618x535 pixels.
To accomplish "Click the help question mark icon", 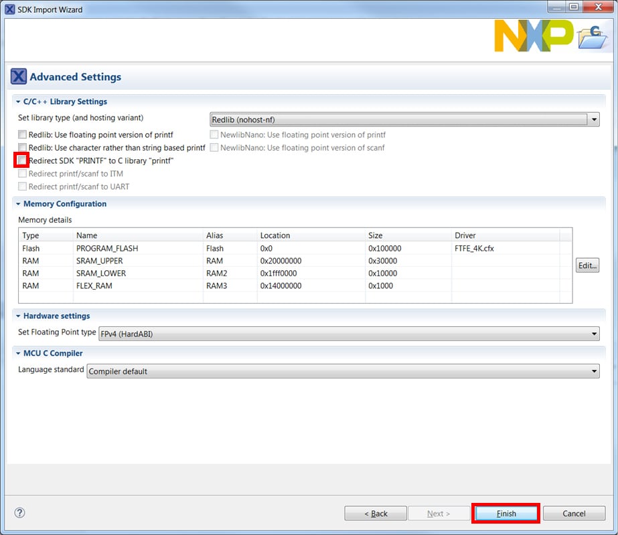I will (x=19, y=513).
